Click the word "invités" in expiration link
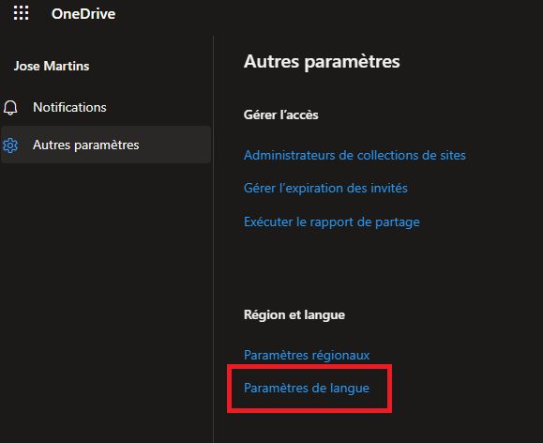Screen dimensions: 543x443 pyautogui.click(x=389, y=189)
